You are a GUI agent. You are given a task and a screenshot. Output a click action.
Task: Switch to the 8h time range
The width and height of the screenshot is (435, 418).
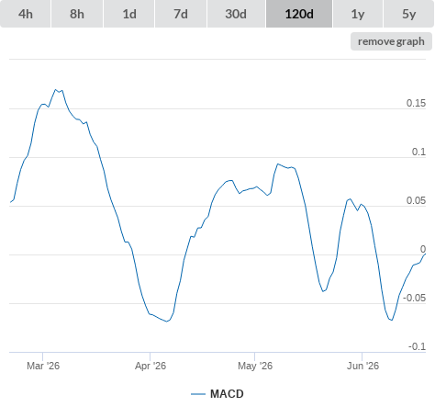(x=77, y=14)
